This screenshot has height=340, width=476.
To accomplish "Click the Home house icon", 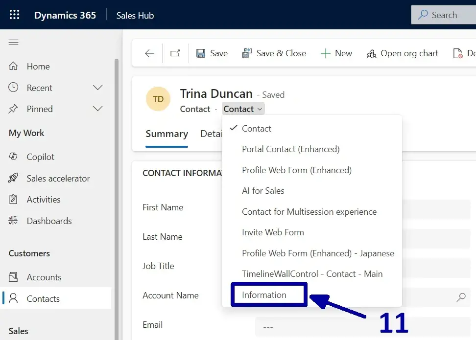I will [x=13, y=66].
